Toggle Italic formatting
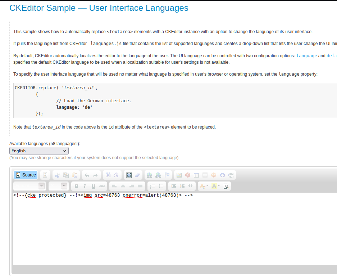Screen dimensions: 337x278 coord(85,186)
